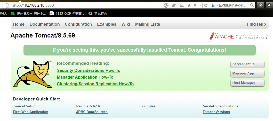Click the magnifier search icon

point(252,5)
